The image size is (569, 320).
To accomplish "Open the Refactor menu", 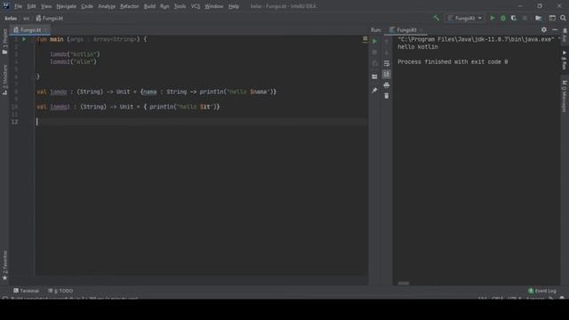I will [x=130, y=6].
